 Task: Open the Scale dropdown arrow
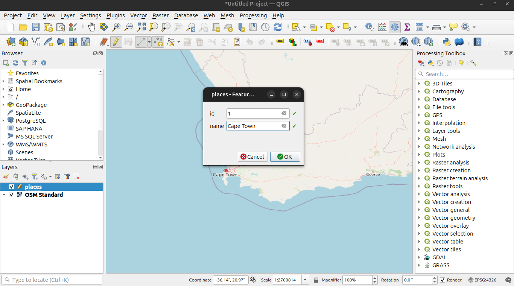(305, 280)
